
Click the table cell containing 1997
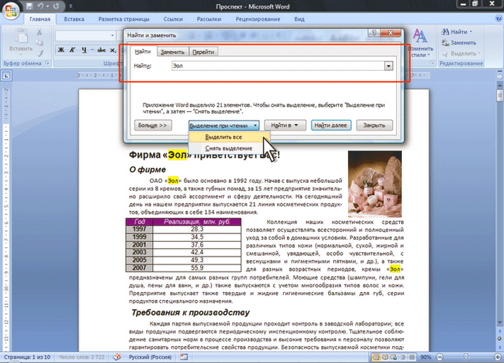139,229
